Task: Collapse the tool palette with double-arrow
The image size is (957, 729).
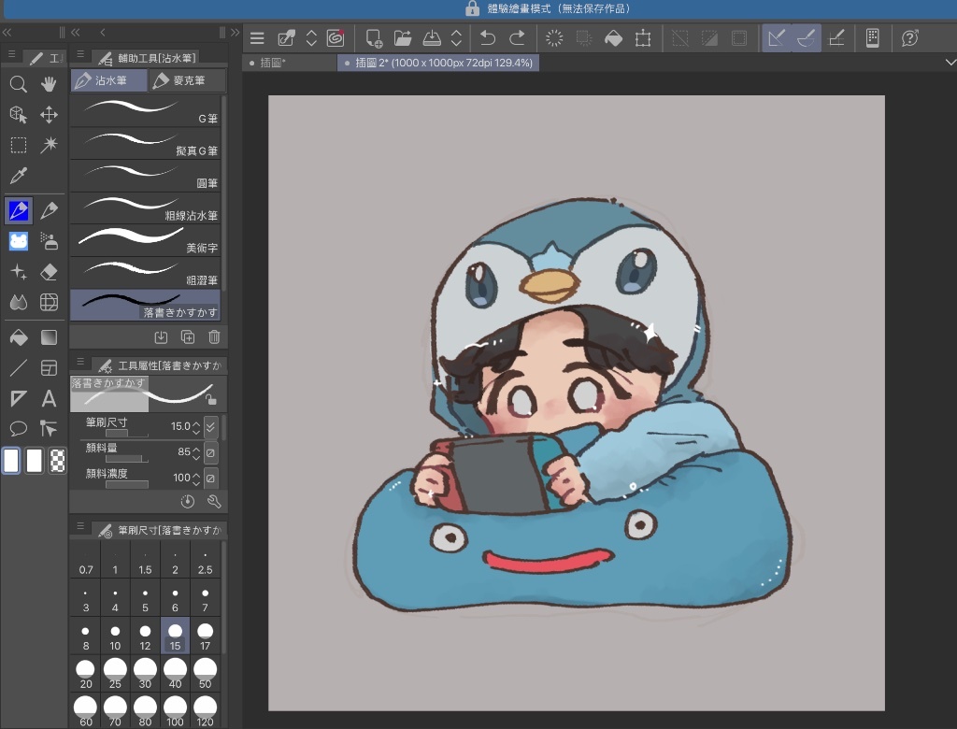Action: pos(7,33)
